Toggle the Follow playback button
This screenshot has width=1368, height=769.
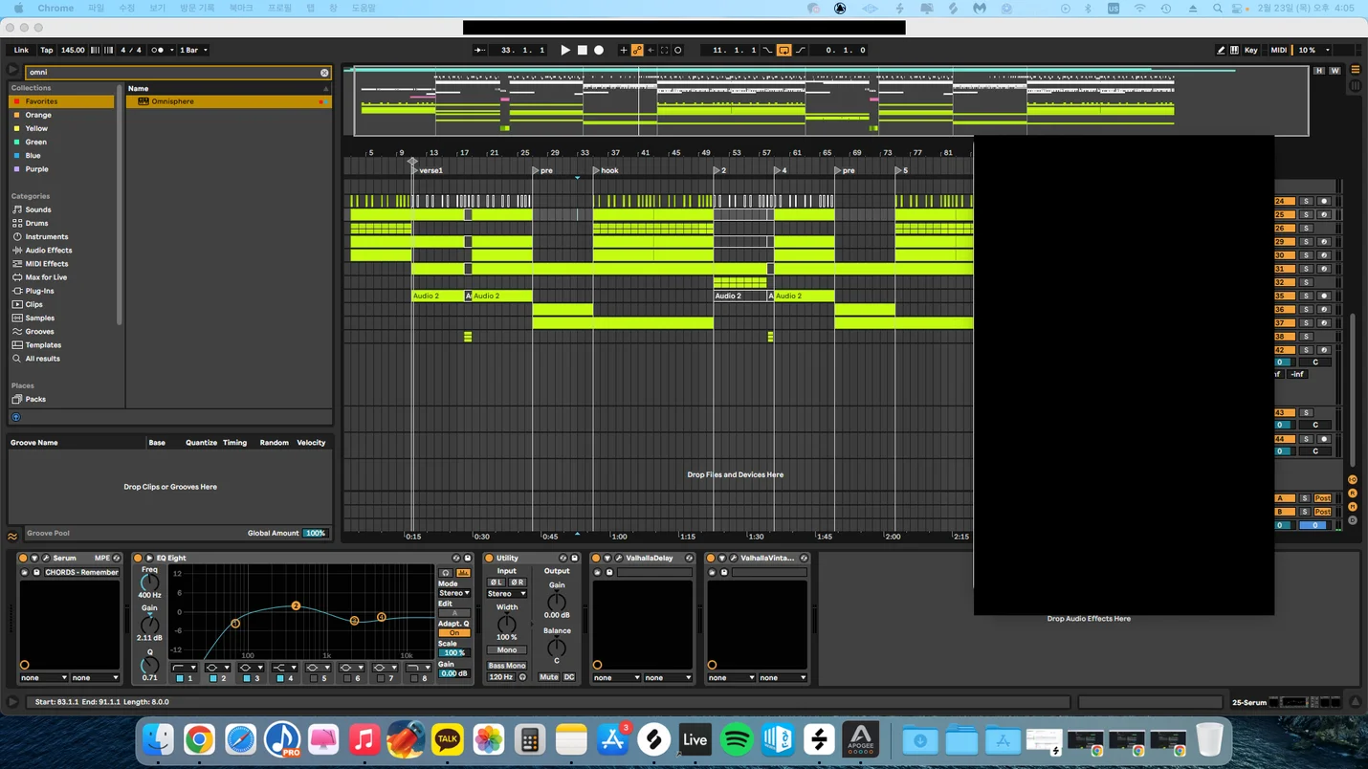(480, 50)
